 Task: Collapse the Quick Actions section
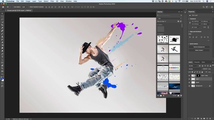click(189, 44)
